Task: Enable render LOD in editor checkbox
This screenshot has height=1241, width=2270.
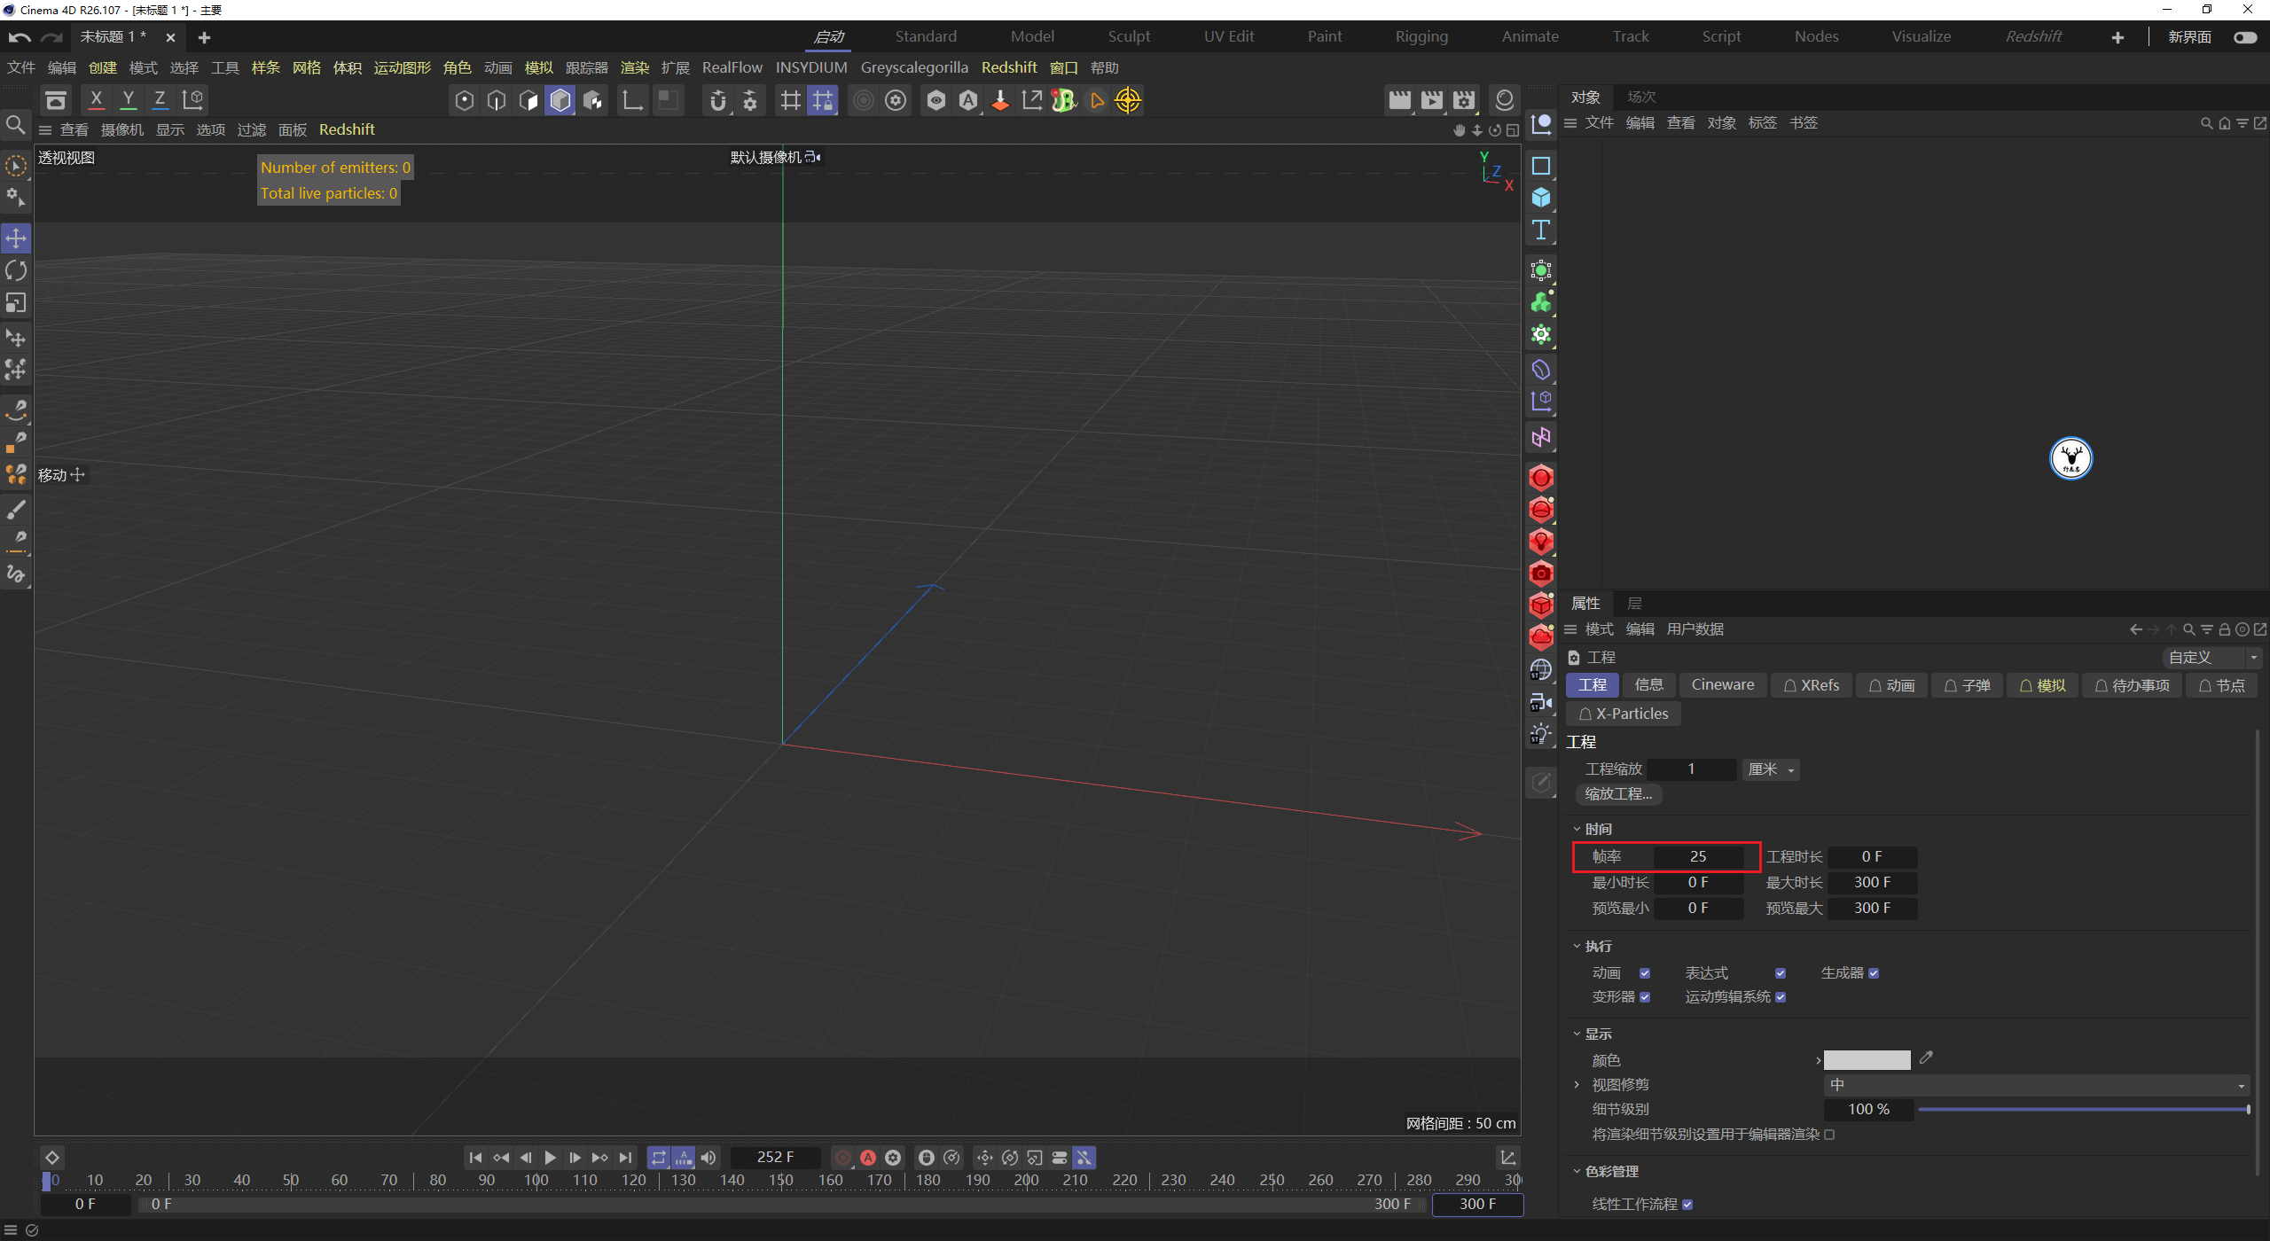Action: pyautogui.click(x=1829, y=1135)
